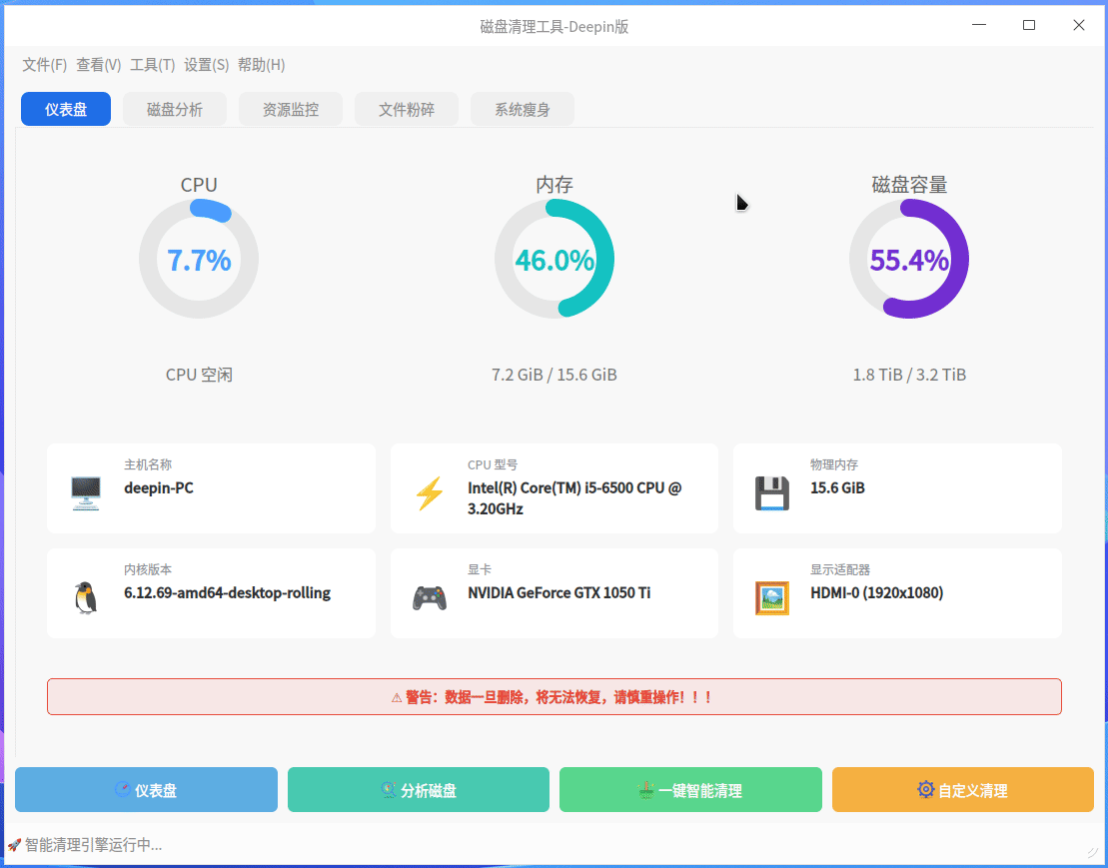1108x868 pixels.
Task: Switch to the 系统瘦身 tab
Action: pos(523,109)
